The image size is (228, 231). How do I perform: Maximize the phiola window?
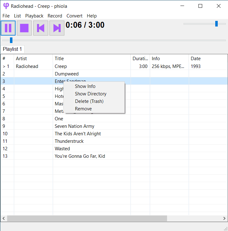coord(200,6)
